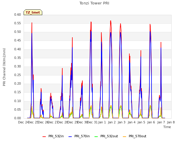Click the blue PRI_570in legend swatch
189x142 pixels.
click(70, 137)
